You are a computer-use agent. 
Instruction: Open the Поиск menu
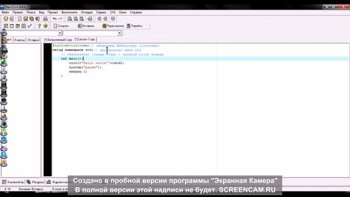click(x=31, y=12)
